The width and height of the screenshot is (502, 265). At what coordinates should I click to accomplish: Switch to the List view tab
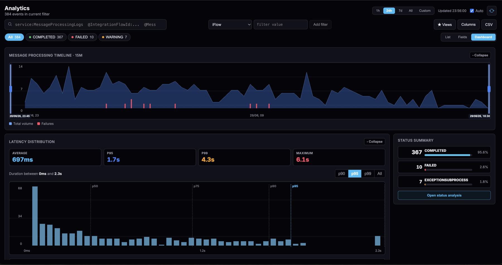[448, 37]
